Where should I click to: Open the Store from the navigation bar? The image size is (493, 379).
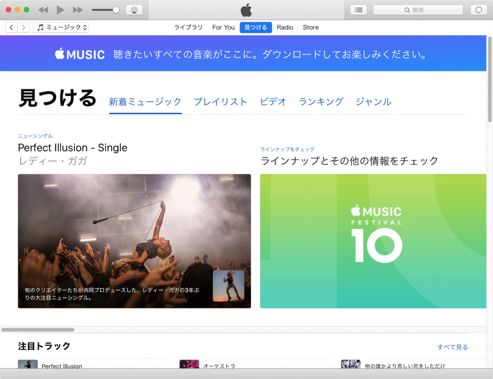(x=311, y=27)
